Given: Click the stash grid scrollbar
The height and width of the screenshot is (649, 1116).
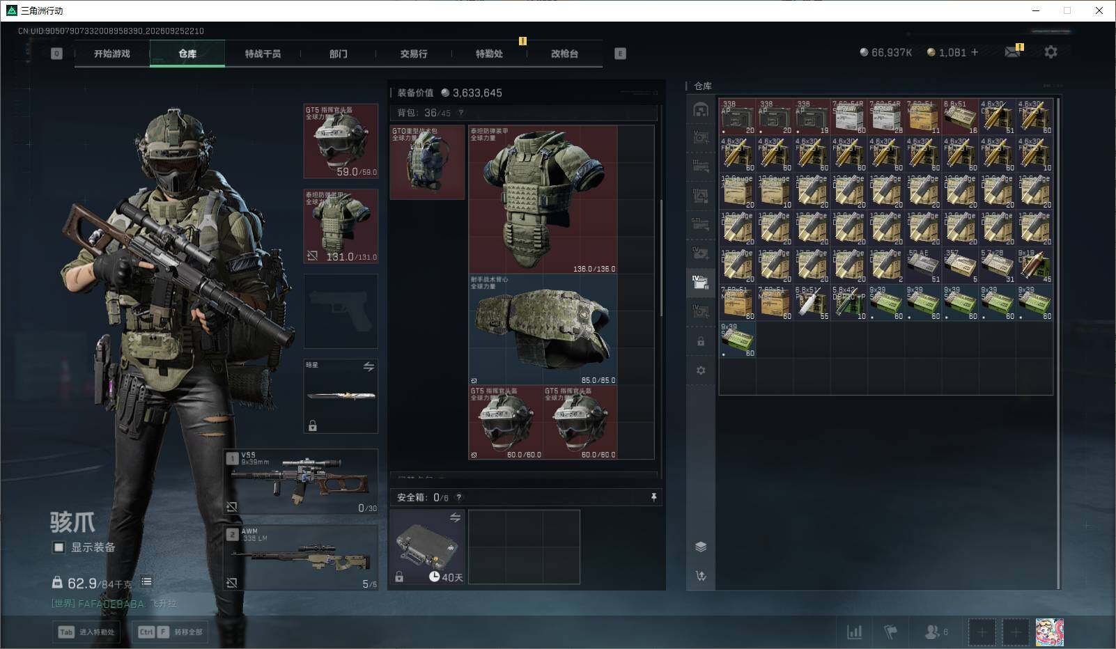Looking at the screenshot, I should pos(1058,343).
